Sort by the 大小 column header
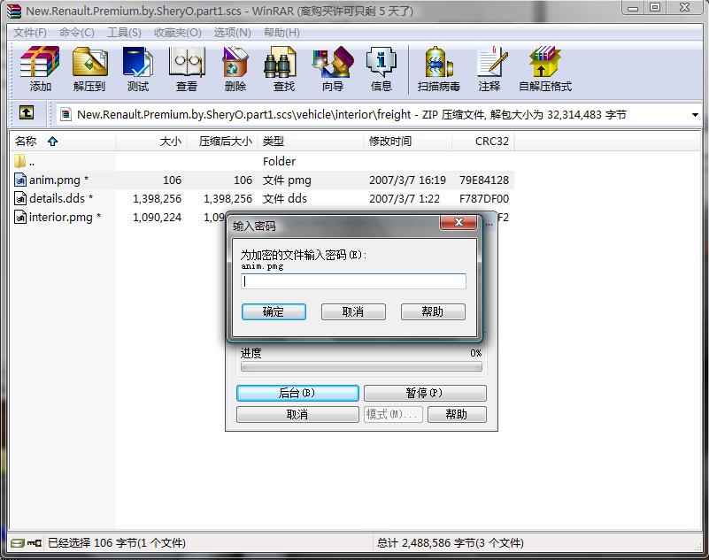The image size is (709, 560). pyautogui.click(x=151, y=142)
